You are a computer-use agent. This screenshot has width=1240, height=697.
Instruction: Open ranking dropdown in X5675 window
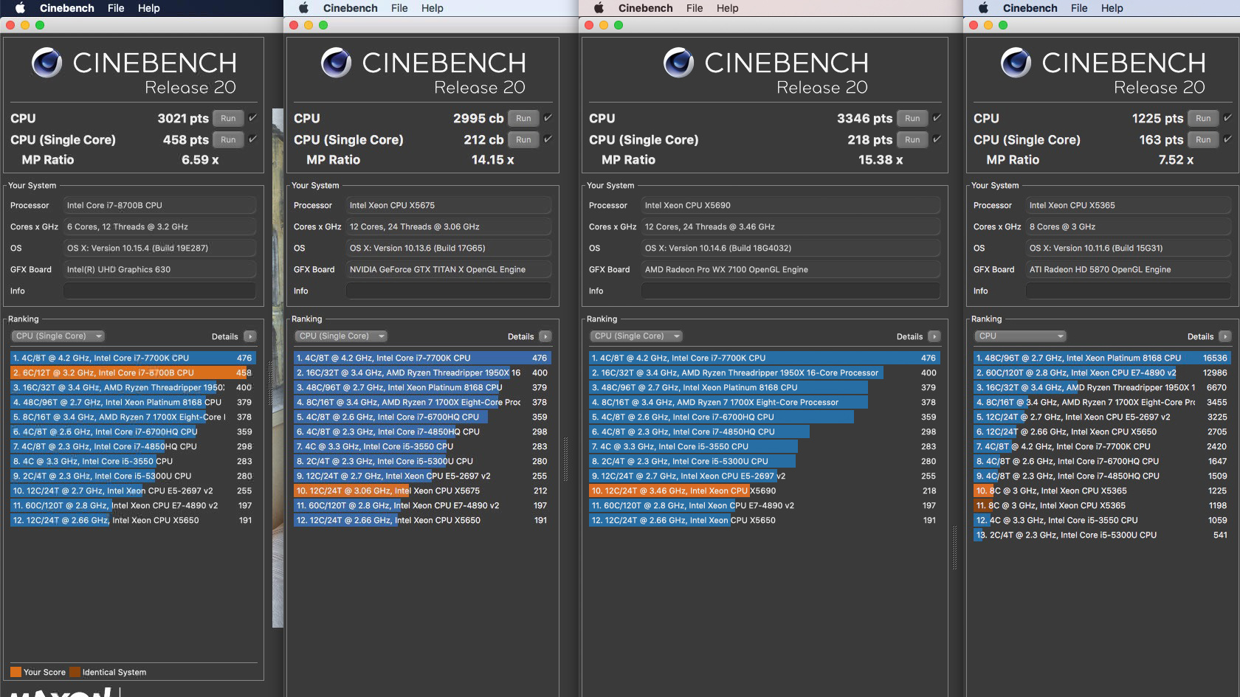pyautogui.click(x=342, y=336)
